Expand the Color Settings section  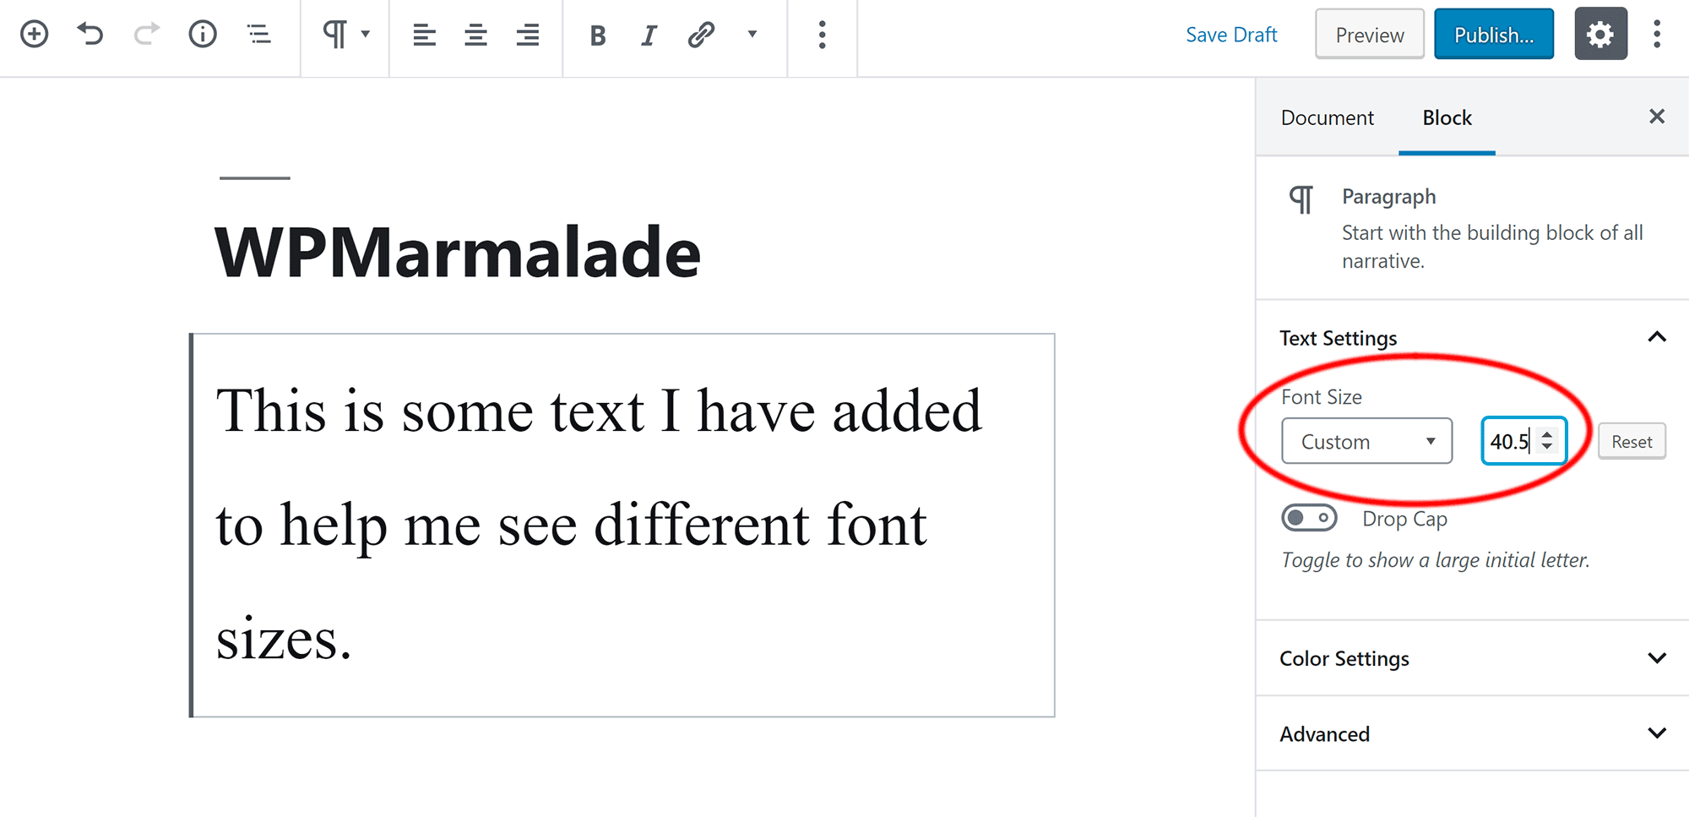1469,659
